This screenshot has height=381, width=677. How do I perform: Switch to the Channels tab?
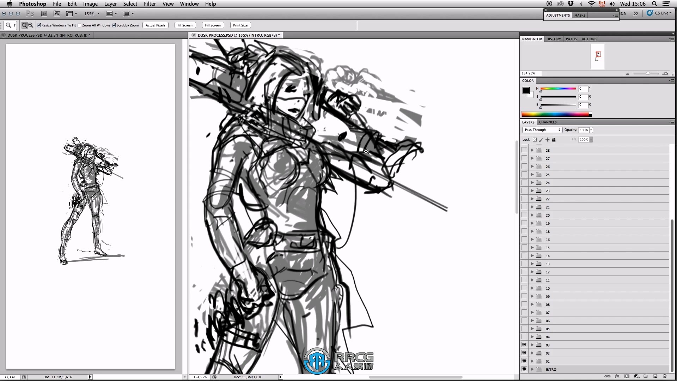548,122
